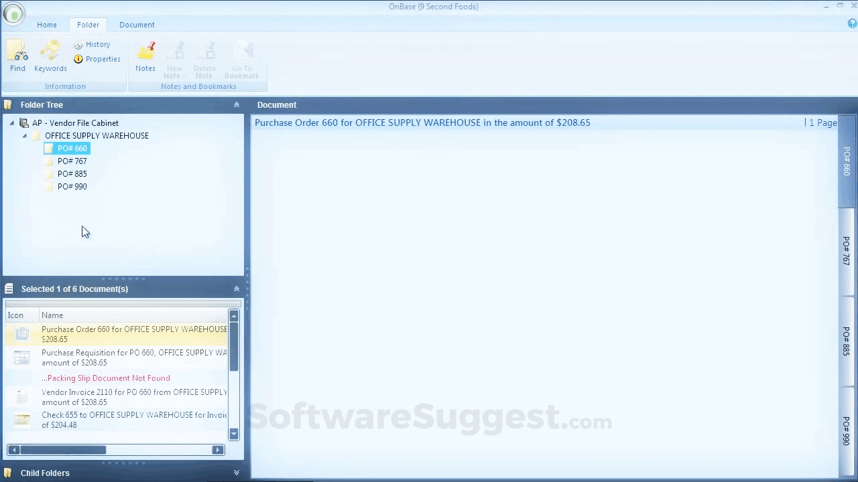The height and width of the screenshot is (482, 858).
Task: Click the History icon
Action: pyautogui.click(x=93, y=44)
